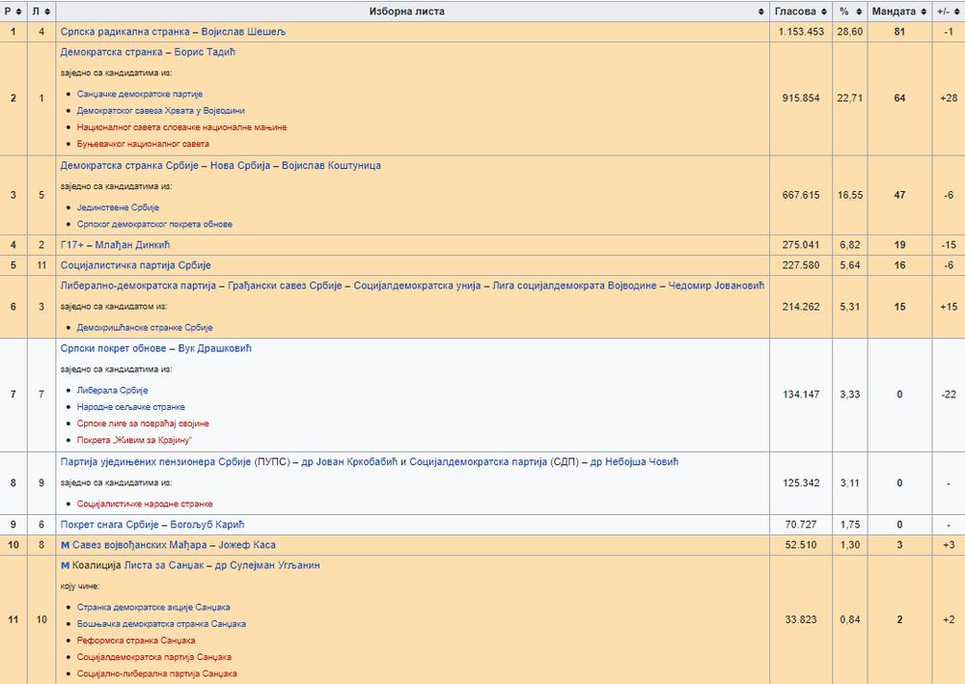Open red link Реформска странка Санџака
The image size is (965, 684).
136,641
